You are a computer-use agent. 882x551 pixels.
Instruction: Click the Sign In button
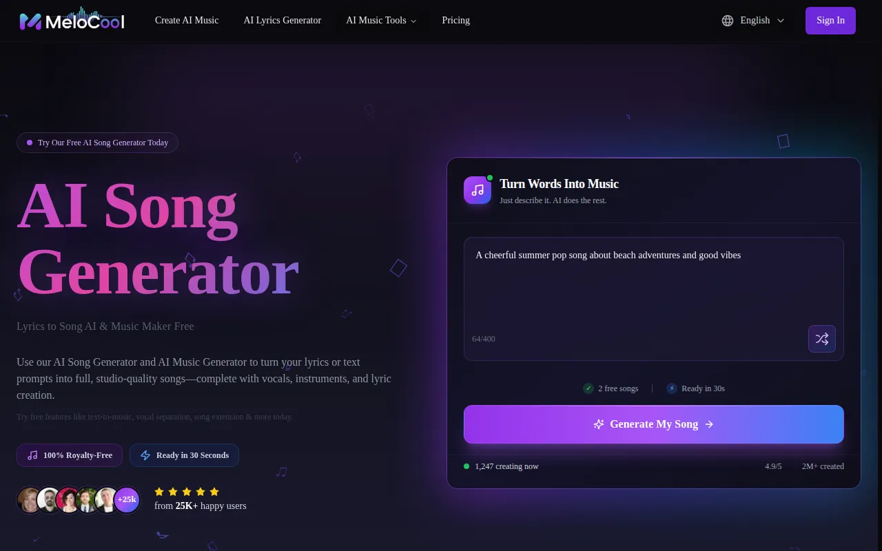[830, 21]
